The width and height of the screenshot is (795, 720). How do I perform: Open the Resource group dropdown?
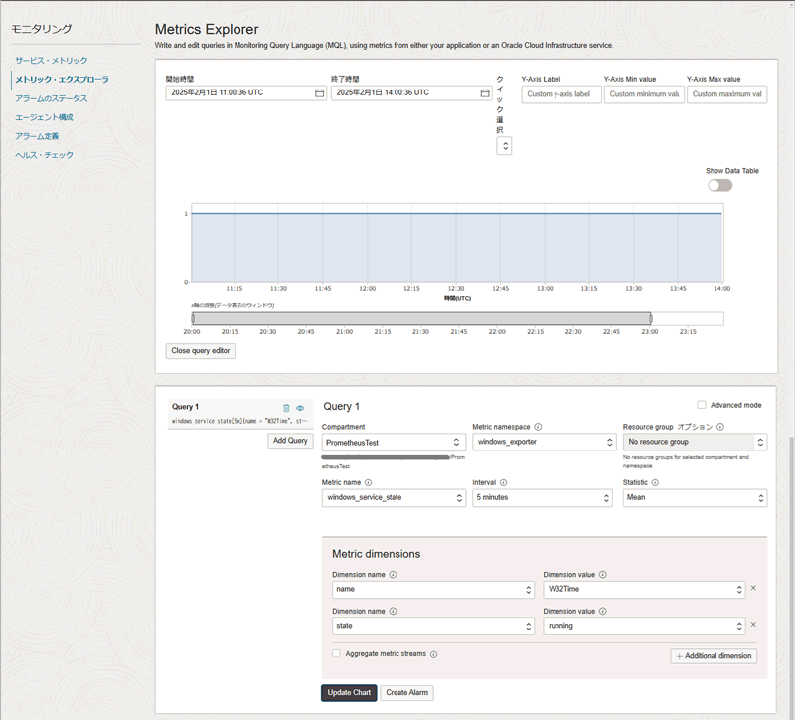tap(695, 442)
